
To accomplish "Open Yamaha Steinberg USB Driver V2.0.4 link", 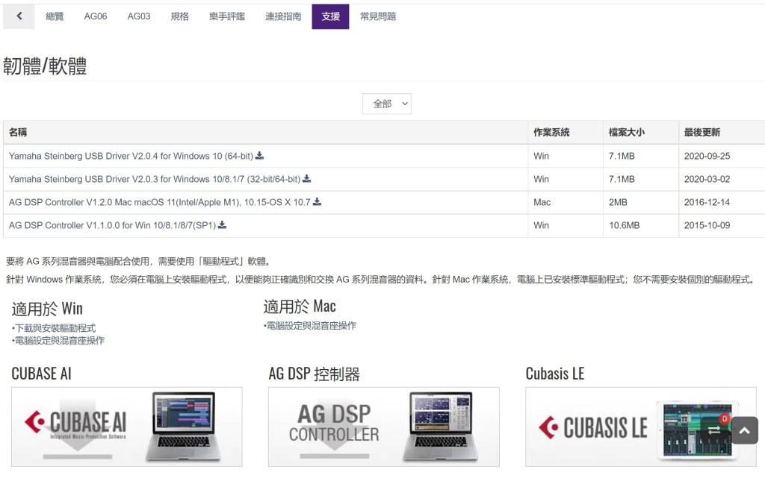I will pyautogui.click(x=131, y=156).
